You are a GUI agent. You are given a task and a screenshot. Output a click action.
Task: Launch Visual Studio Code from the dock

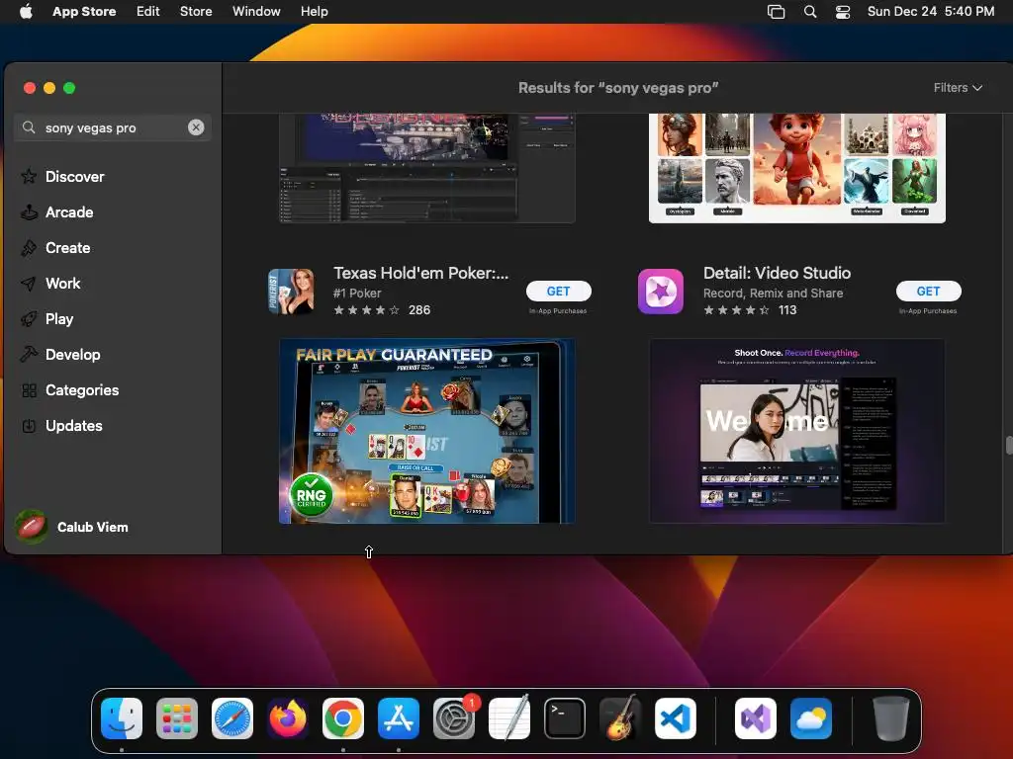click(x=676, y=718)
